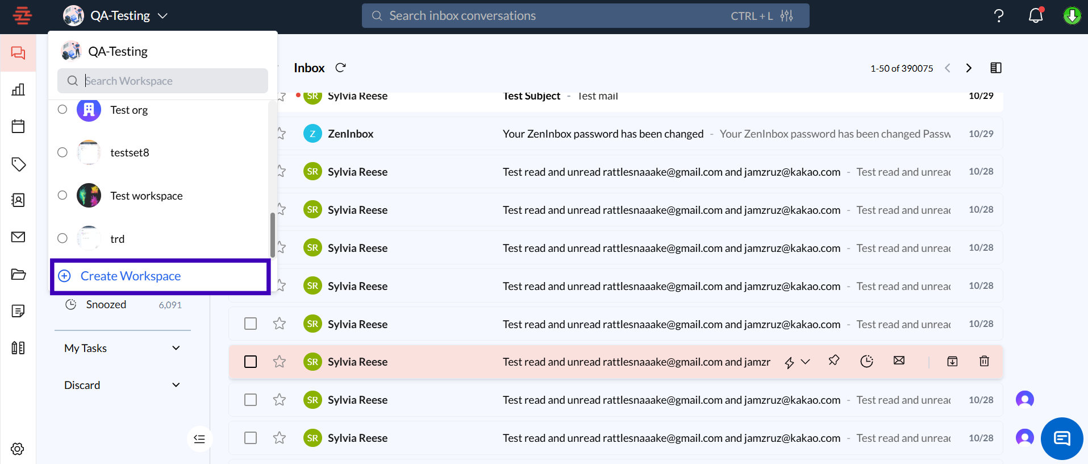Choose the trd workspace entry
Screen dimensions: 1088x464
tap(117, 239)
